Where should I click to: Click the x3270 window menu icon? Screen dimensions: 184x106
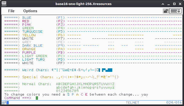click(x=4, y=4)
